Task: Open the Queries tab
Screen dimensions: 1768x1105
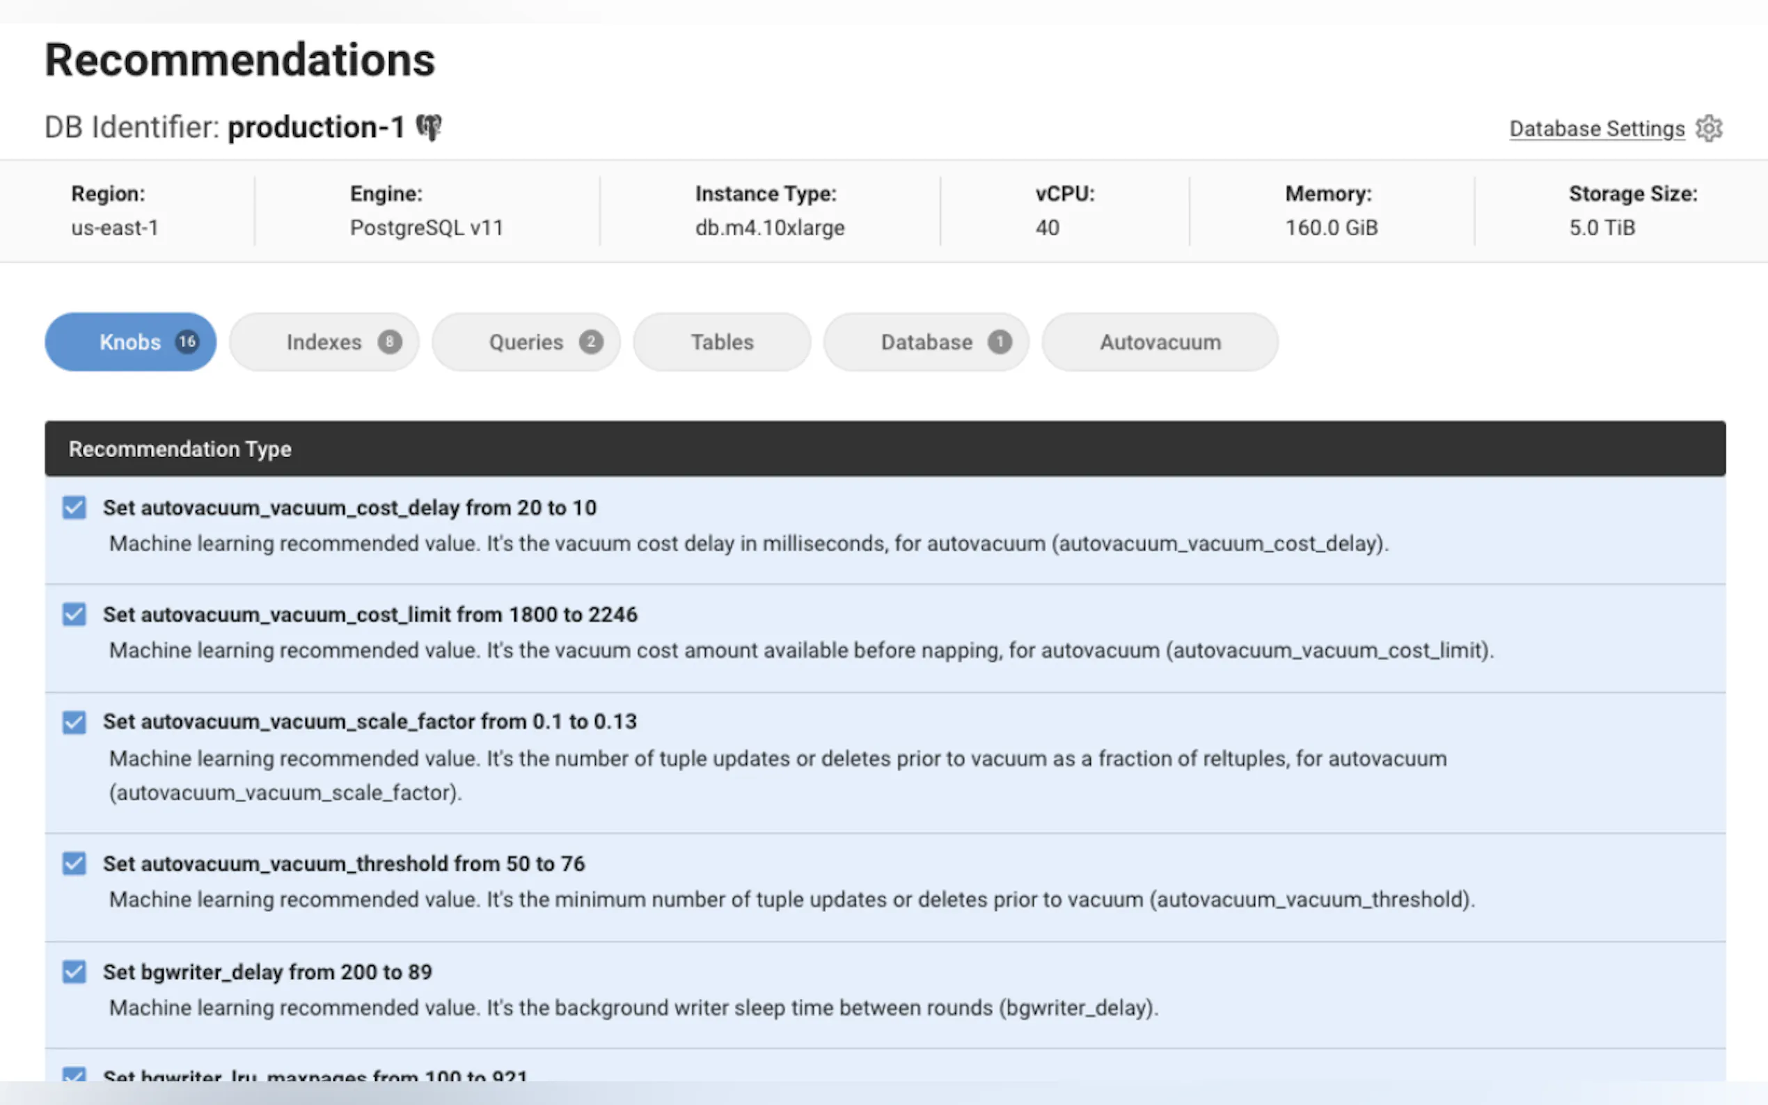Action: (526, 342)
